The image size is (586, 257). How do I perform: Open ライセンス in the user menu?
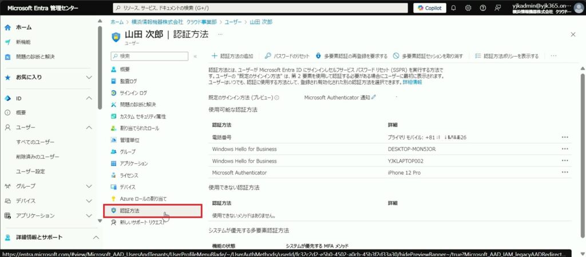(129, 175)
